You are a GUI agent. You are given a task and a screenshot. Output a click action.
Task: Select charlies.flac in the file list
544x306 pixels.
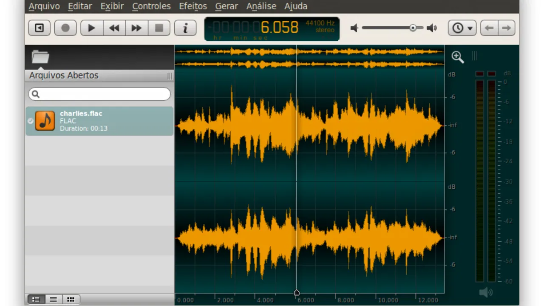99,121
